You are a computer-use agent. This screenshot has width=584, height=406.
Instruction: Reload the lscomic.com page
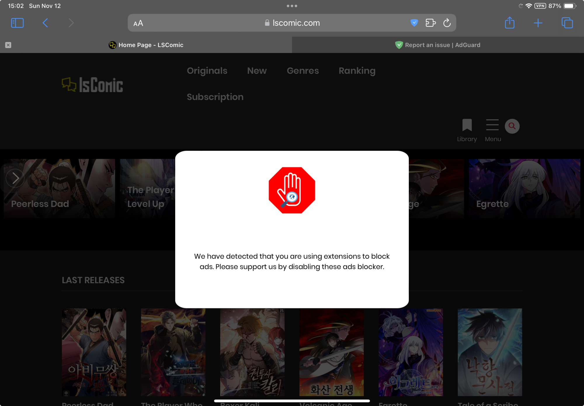tap(447, 23)
